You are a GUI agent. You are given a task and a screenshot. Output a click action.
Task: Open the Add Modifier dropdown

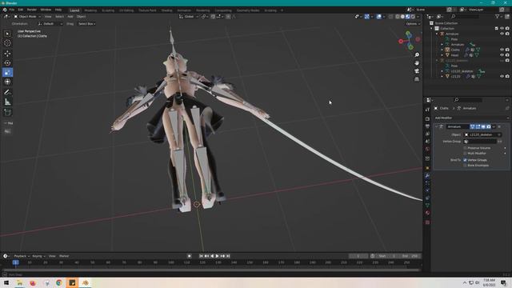pyautogui.click(x=471, y=118)
